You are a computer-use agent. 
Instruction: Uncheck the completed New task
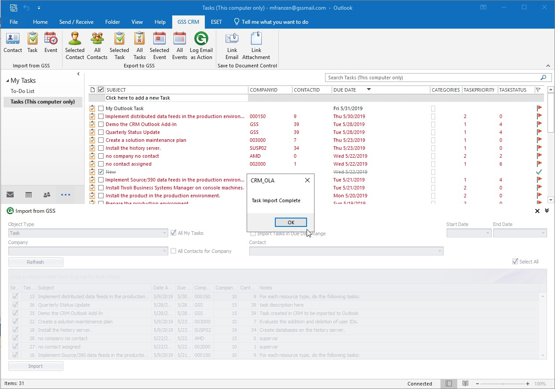coord(101,172)
